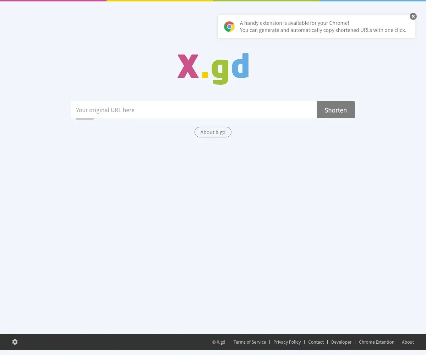Click the © X.gd footer text
Viewport: 426px width, 355px height.
coord(219,342)
